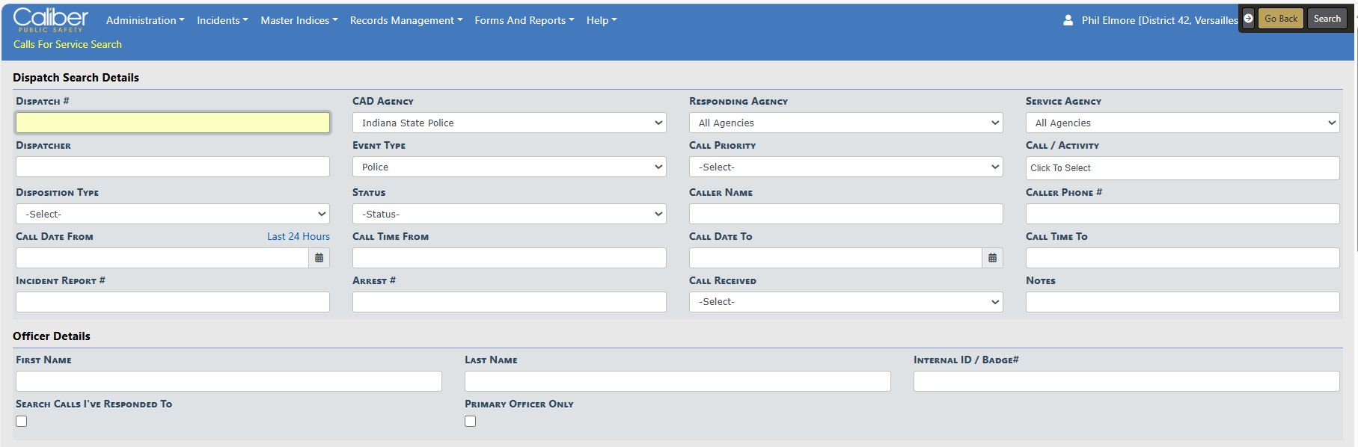
Task: Click the arrow icon left of Go Back
Action: click(1248, 19)
